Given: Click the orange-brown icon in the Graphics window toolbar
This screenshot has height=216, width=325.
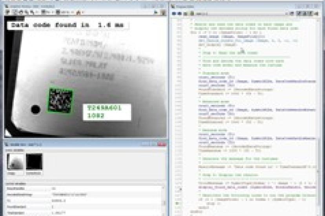Looking at the screenshot, I should [79, 13].
